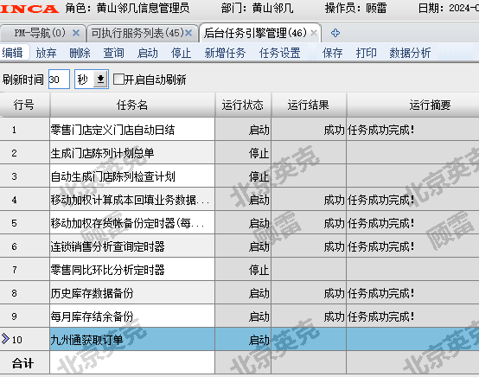Click the 保存 button
Screen dimensions: 479x377
(x=332, y=53)
